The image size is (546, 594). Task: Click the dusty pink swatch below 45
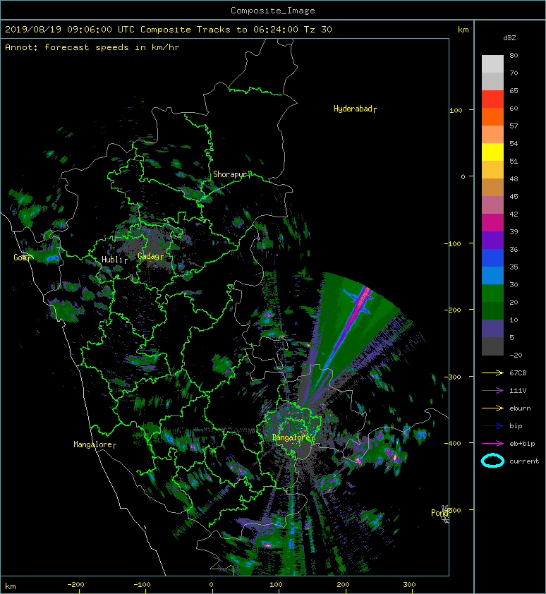pyautogui.click(x=492, y=205)
